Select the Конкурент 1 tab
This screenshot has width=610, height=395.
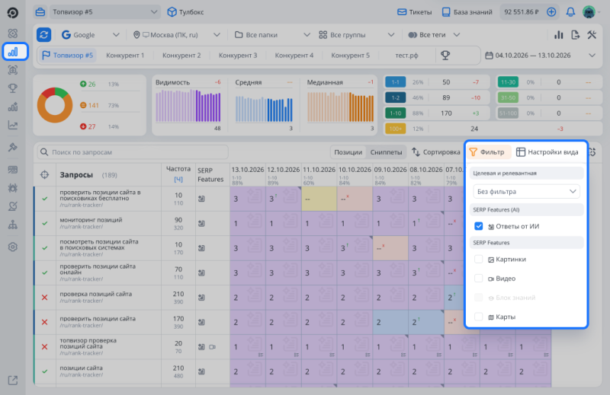125,55
